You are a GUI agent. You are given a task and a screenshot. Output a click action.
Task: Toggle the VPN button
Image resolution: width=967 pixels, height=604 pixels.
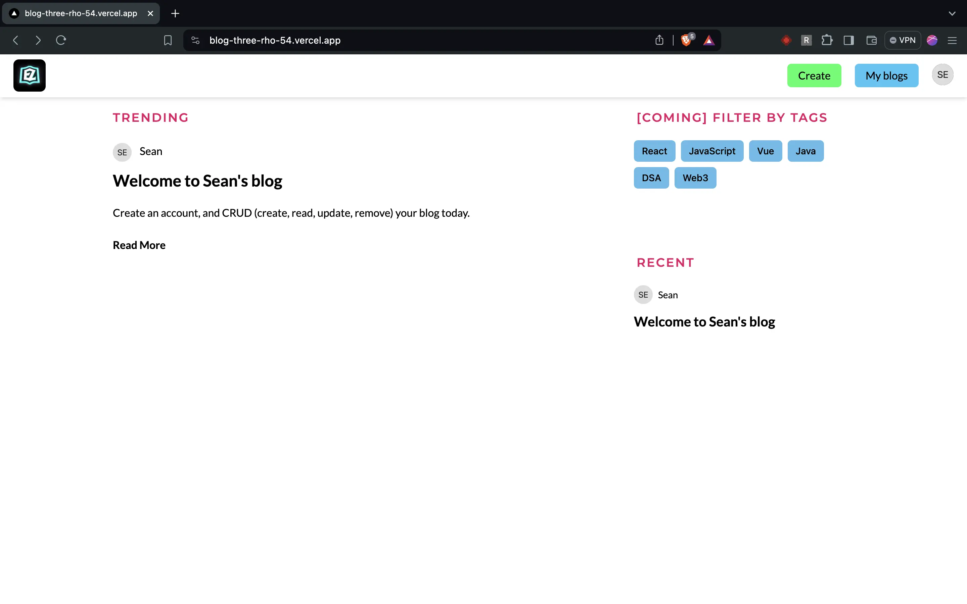[903, 40]
